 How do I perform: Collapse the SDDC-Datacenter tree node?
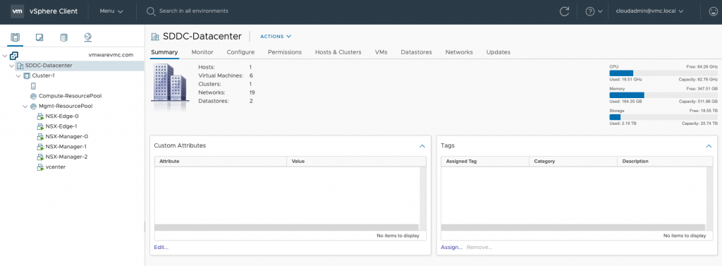point(11,66)
